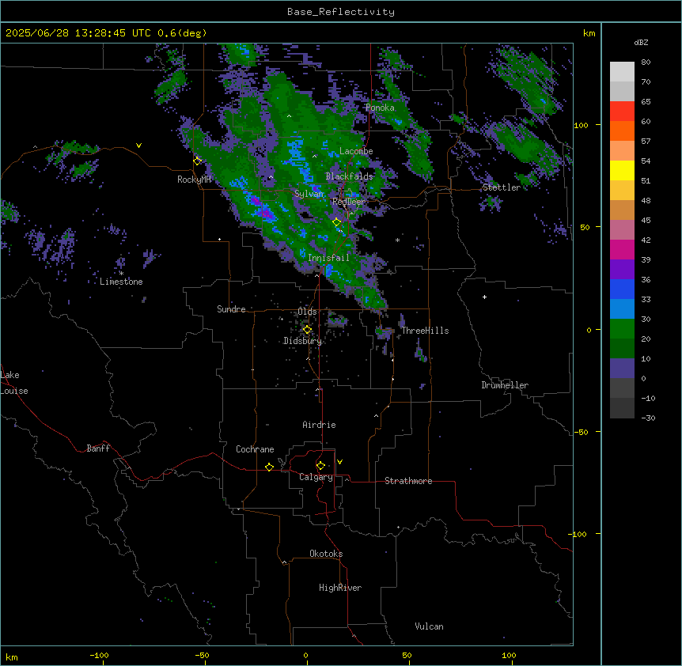Click the RockyMH label
Viewport: 682px width, 666px height.
point(194,180)
